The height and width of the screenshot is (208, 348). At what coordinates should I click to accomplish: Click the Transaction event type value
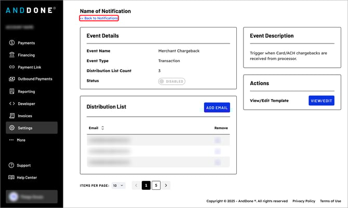pos(169,61)
